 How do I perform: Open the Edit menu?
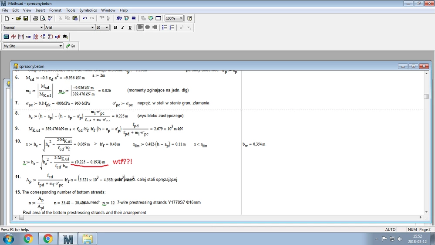pos(16,10)
